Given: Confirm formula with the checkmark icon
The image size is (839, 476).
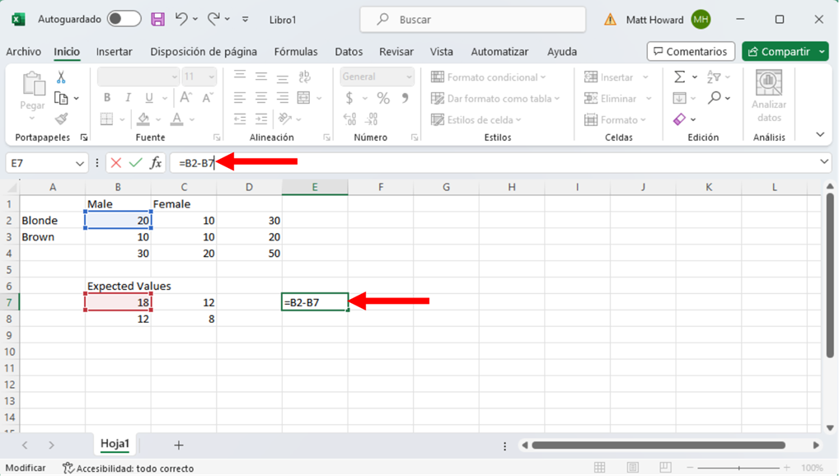Looking at the screenshot, I should 135,163.
